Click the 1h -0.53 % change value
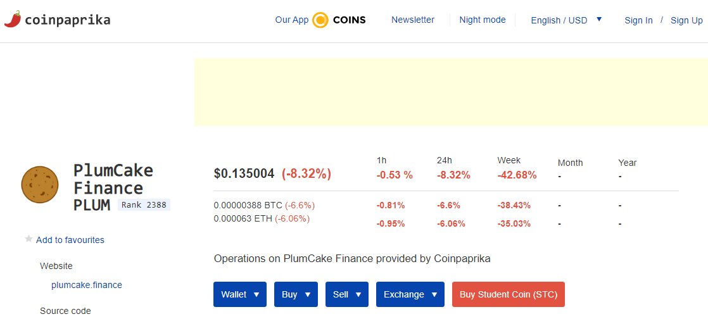 click(x=395, y=175)
